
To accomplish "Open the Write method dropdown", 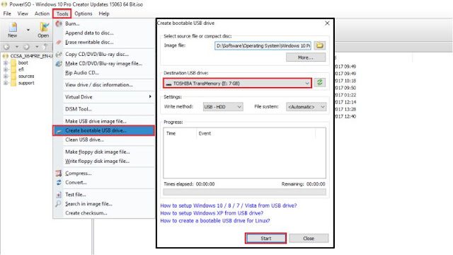I will (223, 107).
